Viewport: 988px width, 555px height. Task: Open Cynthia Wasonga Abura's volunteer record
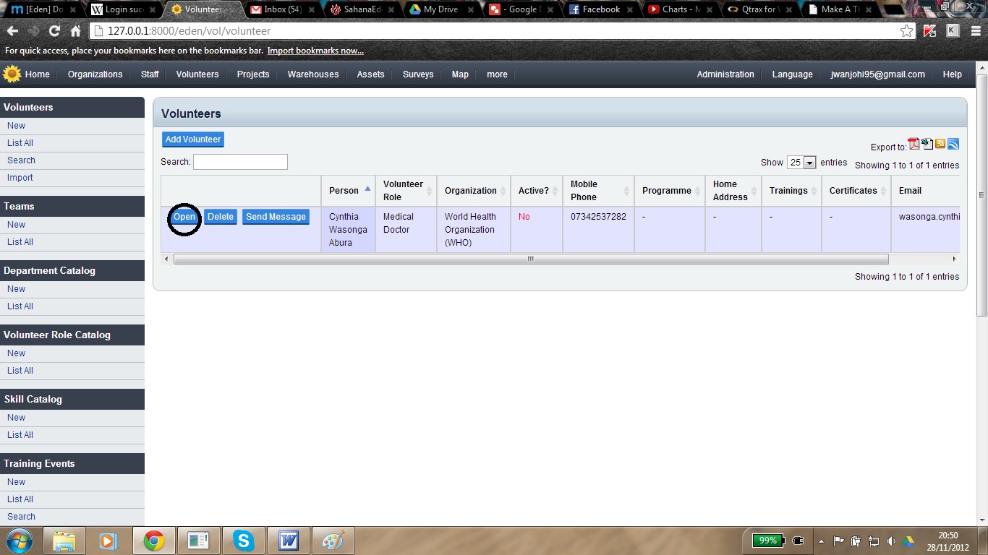184,217
